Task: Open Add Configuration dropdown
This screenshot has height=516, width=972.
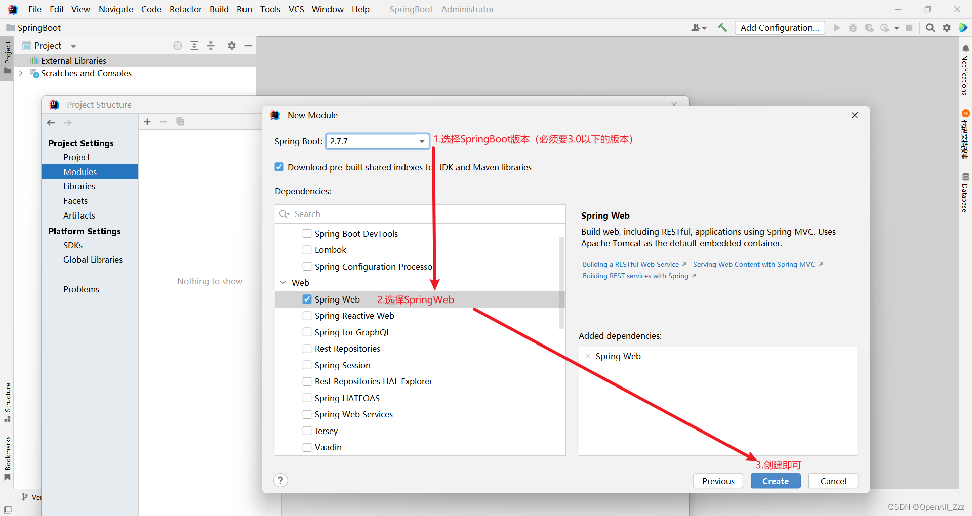Action: (x=780, y=28)
